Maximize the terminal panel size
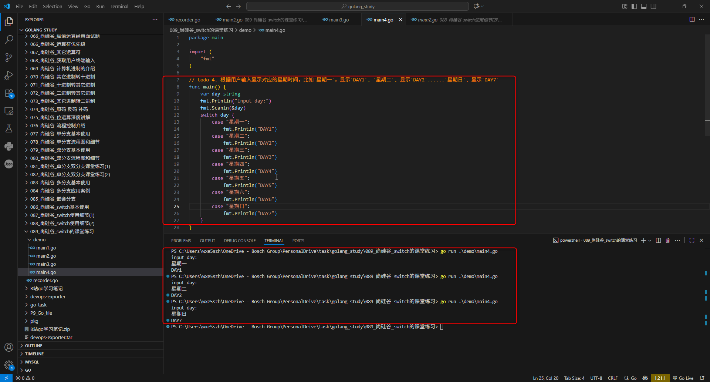 click(x=692, y=241)
